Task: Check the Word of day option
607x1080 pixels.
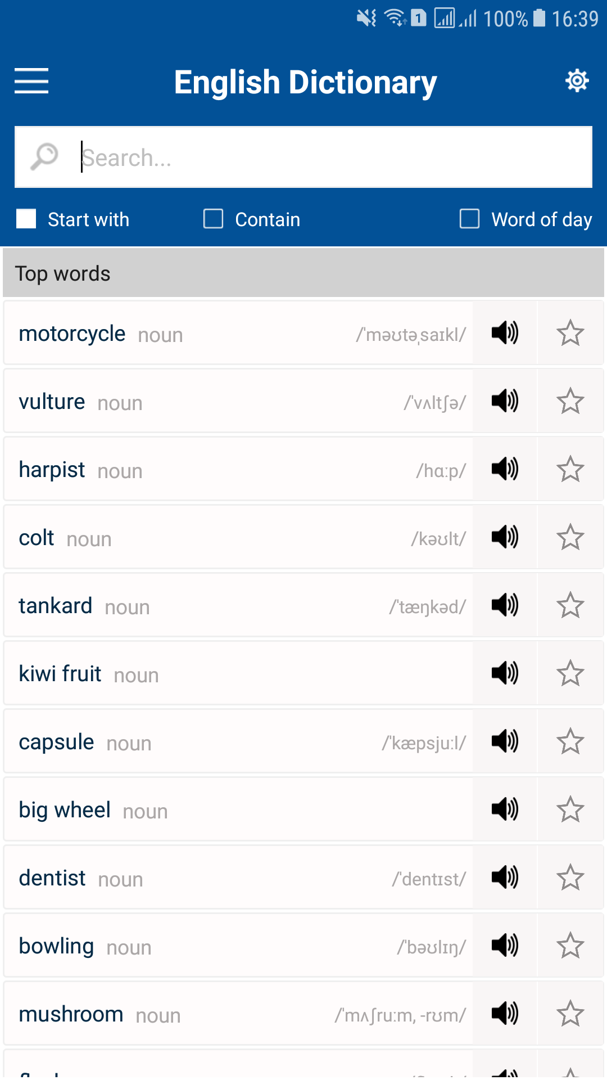Action: pyautogui.click(x=470, y=219)
